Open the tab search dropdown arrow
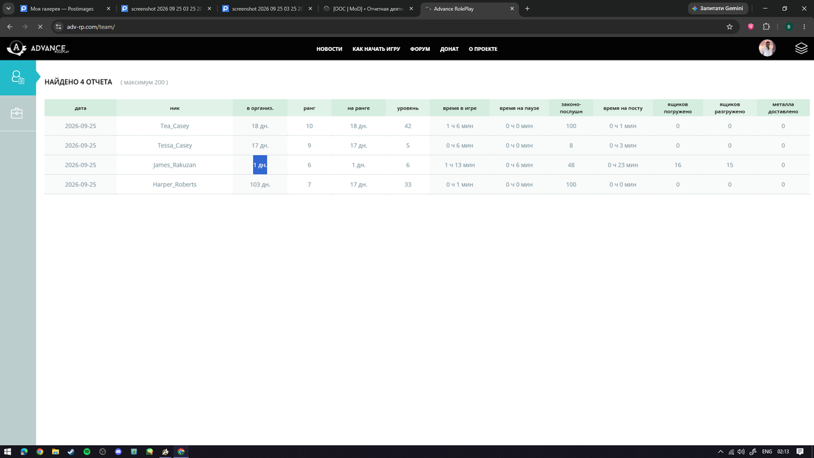Image resolution: width=814 pixels, height=458 pixels. (8, 9)
